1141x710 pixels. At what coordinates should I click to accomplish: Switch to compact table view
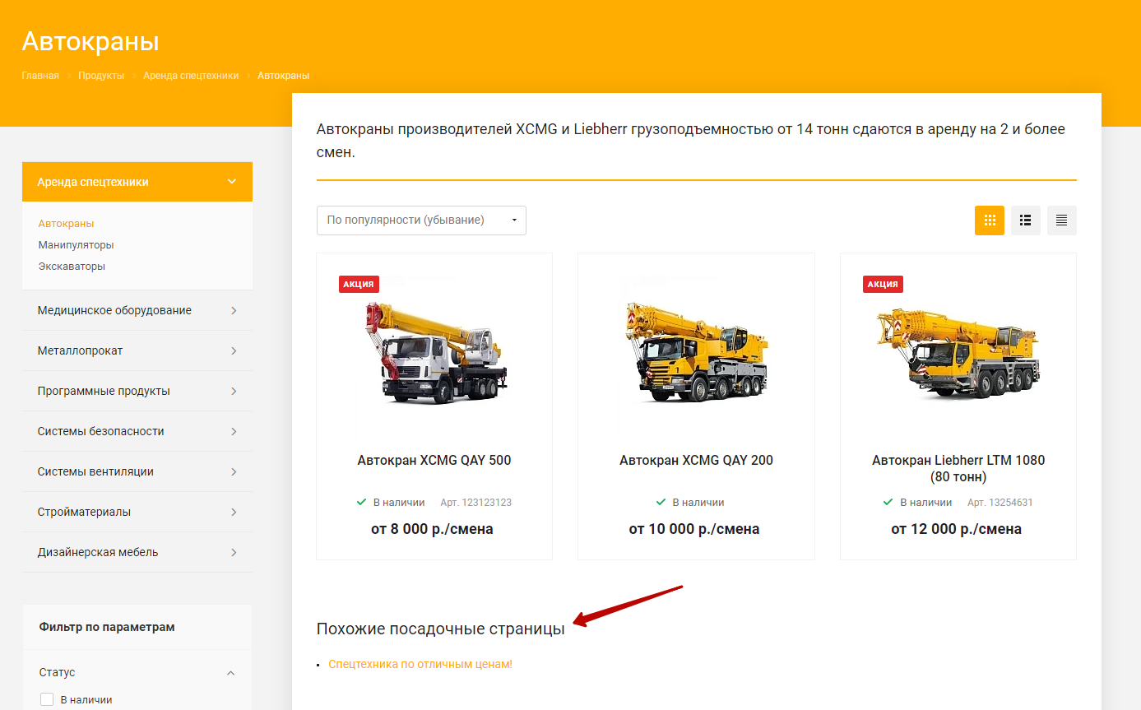click(1062, 220)
